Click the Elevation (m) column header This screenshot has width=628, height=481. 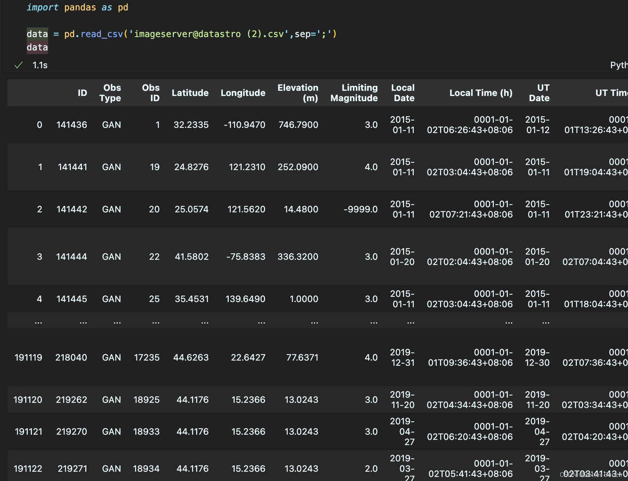click(298, 93)
